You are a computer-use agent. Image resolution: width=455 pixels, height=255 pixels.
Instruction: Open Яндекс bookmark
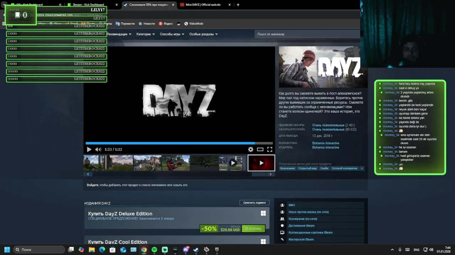point(166,24)
